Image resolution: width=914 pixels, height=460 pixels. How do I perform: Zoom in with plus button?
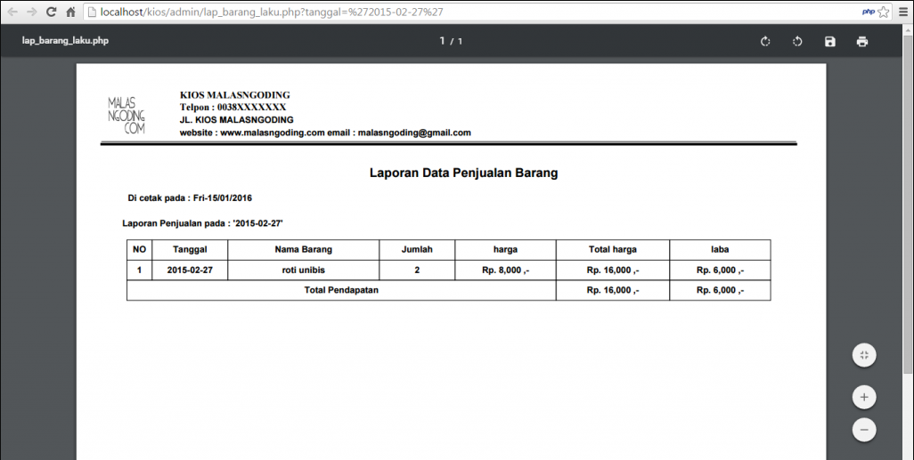pyautogui.click(x=864, y=397)
